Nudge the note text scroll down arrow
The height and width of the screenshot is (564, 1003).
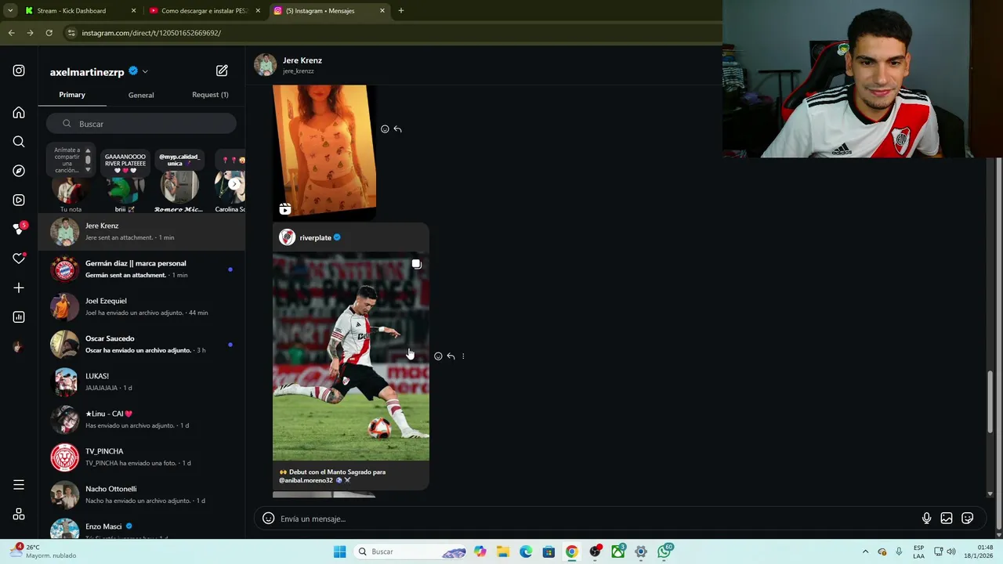88,169
